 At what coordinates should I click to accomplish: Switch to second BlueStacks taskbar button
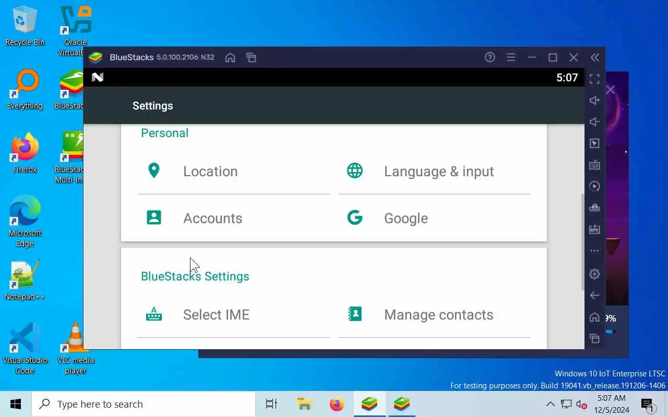coord(402,404)
